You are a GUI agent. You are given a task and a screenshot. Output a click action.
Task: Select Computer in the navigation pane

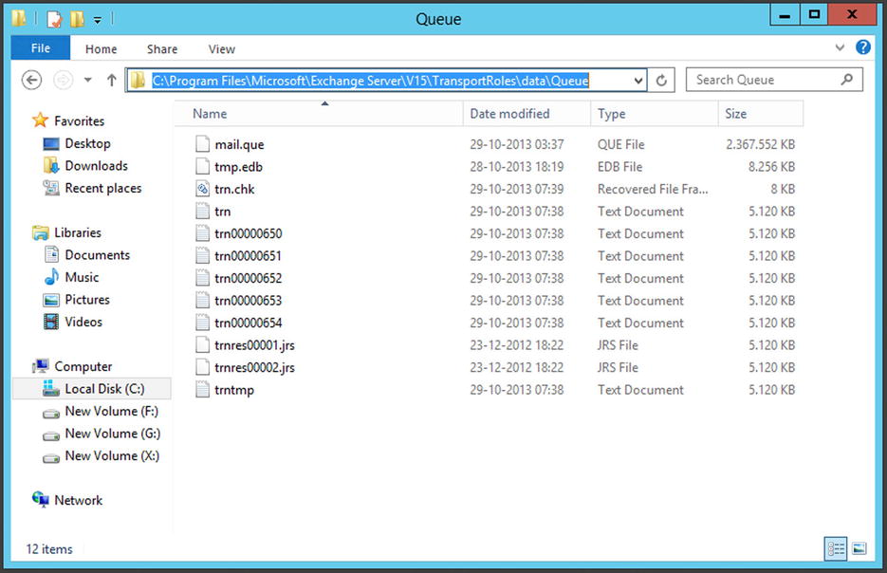point(83,366)
